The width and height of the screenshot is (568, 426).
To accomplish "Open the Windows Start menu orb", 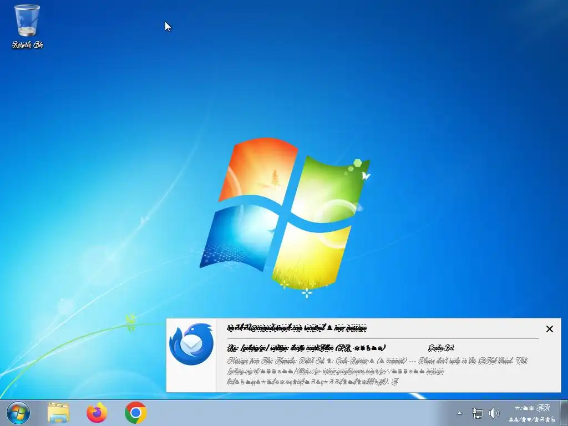I will [x=18, y=413].
